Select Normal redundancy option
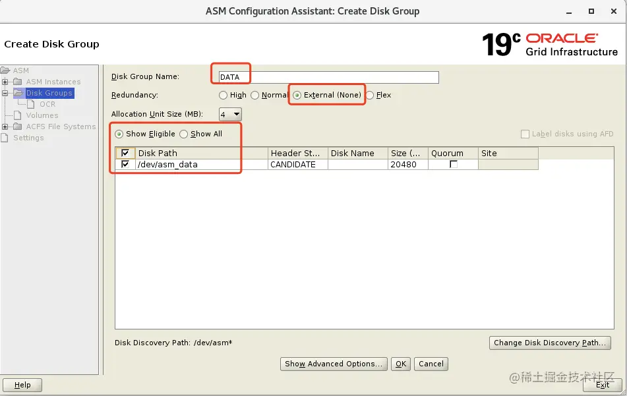The height and width of the screenshot is (396, 627). [x=254, y=95]
